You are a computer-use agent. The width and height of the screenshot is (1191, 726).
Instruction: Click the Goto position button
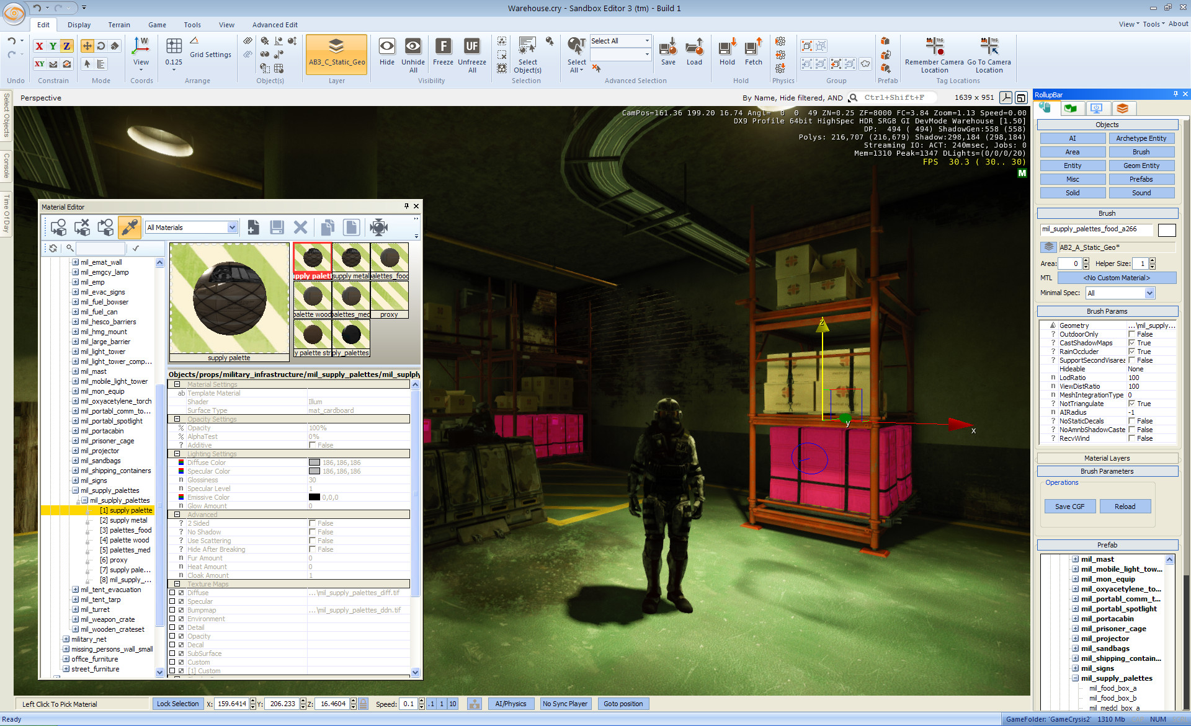[x=623, y=704]
